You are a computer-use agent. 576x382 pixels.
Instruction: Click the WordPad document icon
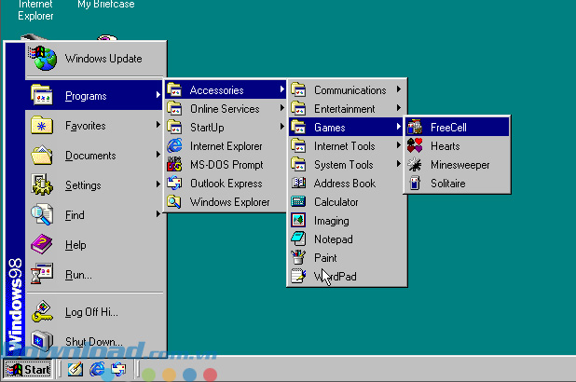pyautogui.click(x=298, y=276)
